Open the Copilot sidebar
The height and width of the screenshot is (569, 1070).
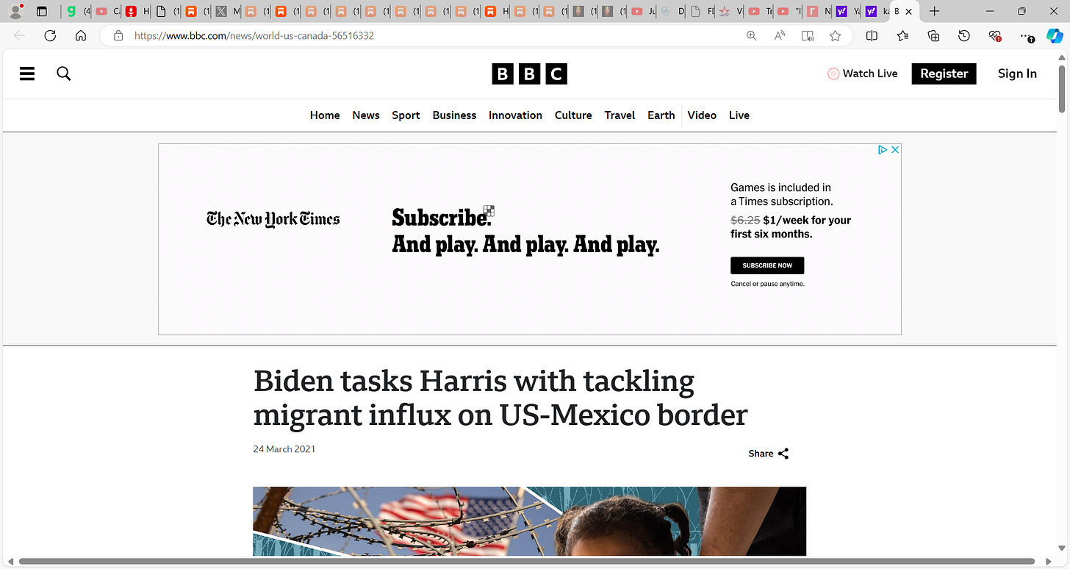point(1055,35)
